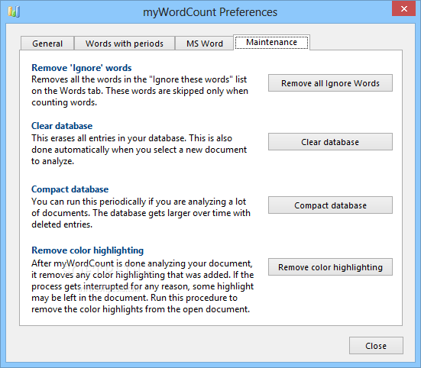Switch to the General tab
The width and height of the screenshot is (421, 368).
click(47, 44)
